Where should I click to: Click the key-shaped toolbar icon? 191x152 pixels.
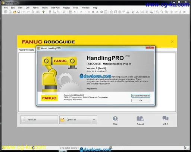43,12
